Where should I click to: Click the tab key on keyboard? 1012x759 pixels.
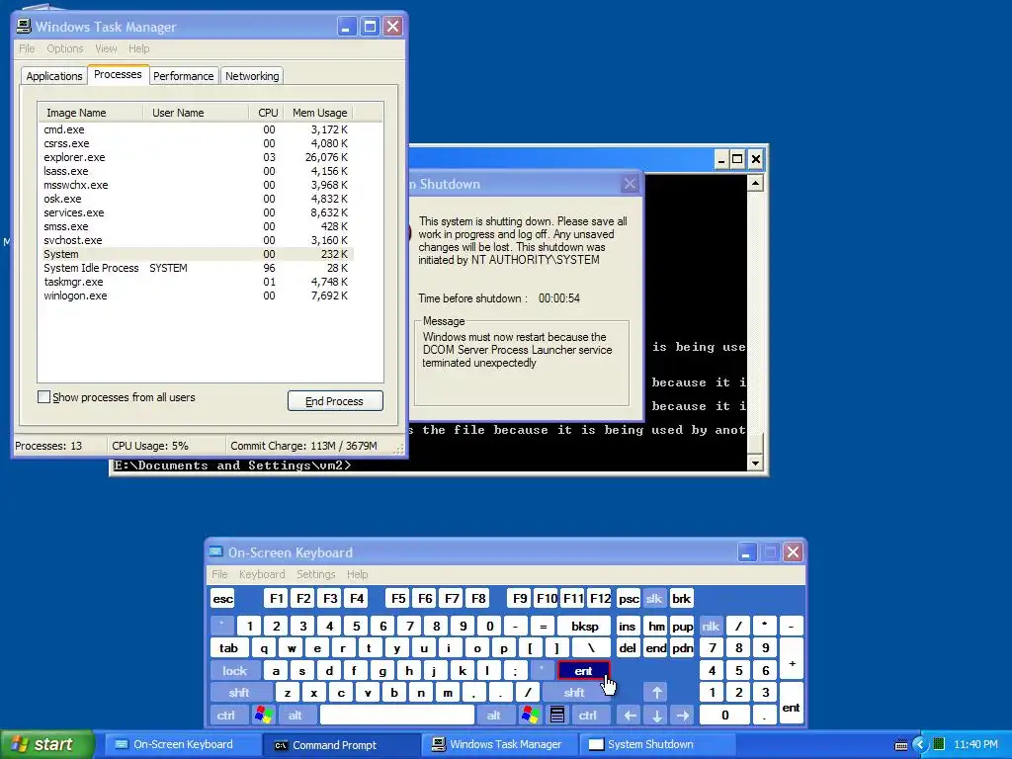click(228, 648)
